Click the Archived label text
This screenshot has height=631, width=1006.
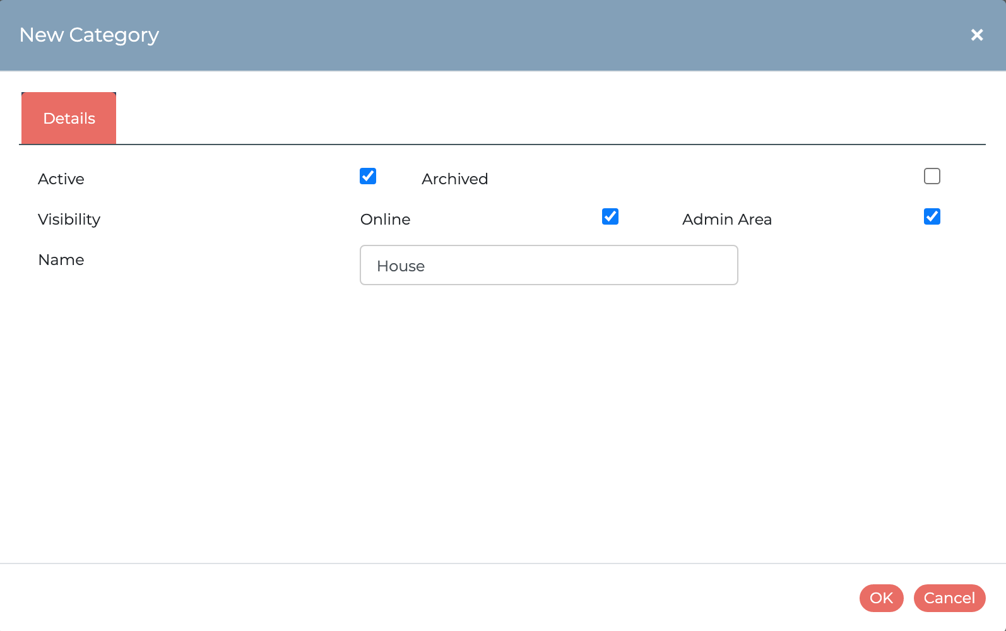coord(454,179)
